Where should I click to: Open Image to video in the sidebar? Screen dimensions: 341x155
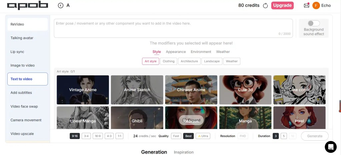(x=28, y=65)
